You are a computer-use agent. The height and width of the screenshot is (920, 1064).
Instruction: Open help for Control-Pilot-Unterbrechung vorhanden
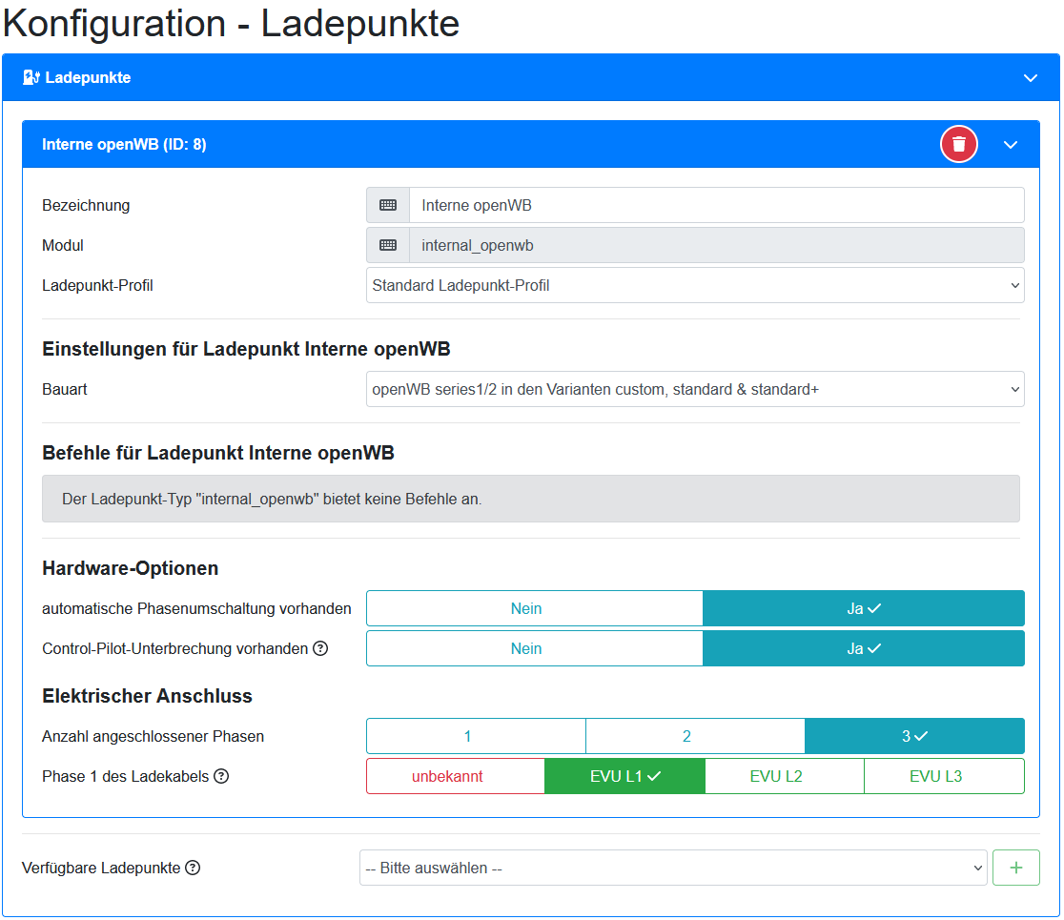click(320, 648)
